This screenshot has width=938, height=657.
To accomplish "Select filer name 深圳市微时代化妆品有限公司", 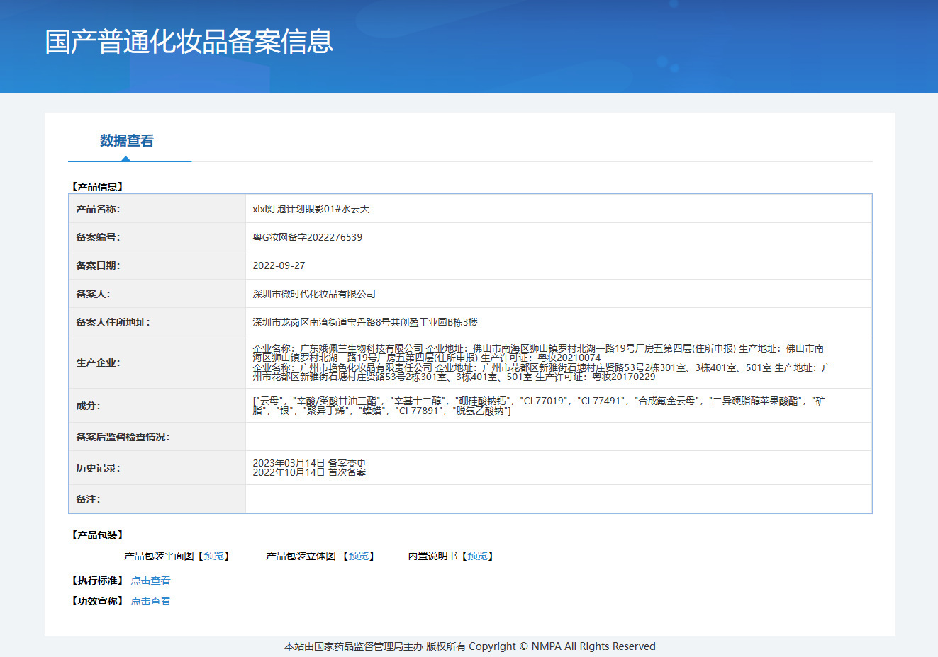I will [x=314, y=294].
